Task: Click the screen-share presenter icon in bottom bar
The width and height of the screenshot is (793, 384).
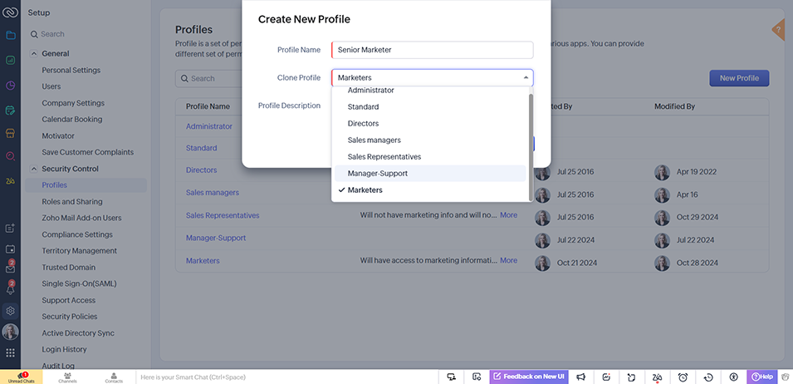Action: pyautogui.click(x=452, y=377)
